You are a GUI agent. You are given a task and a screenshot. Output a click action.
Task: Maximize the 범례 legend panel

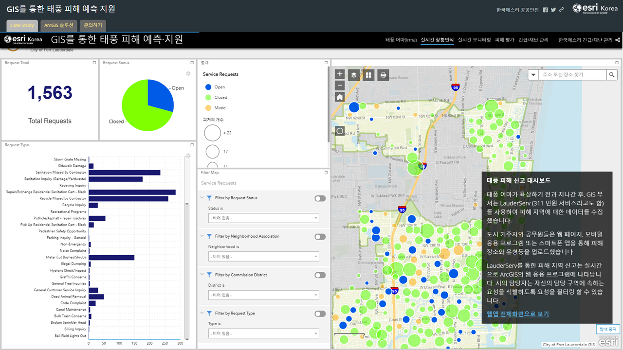tap(326, 63)
